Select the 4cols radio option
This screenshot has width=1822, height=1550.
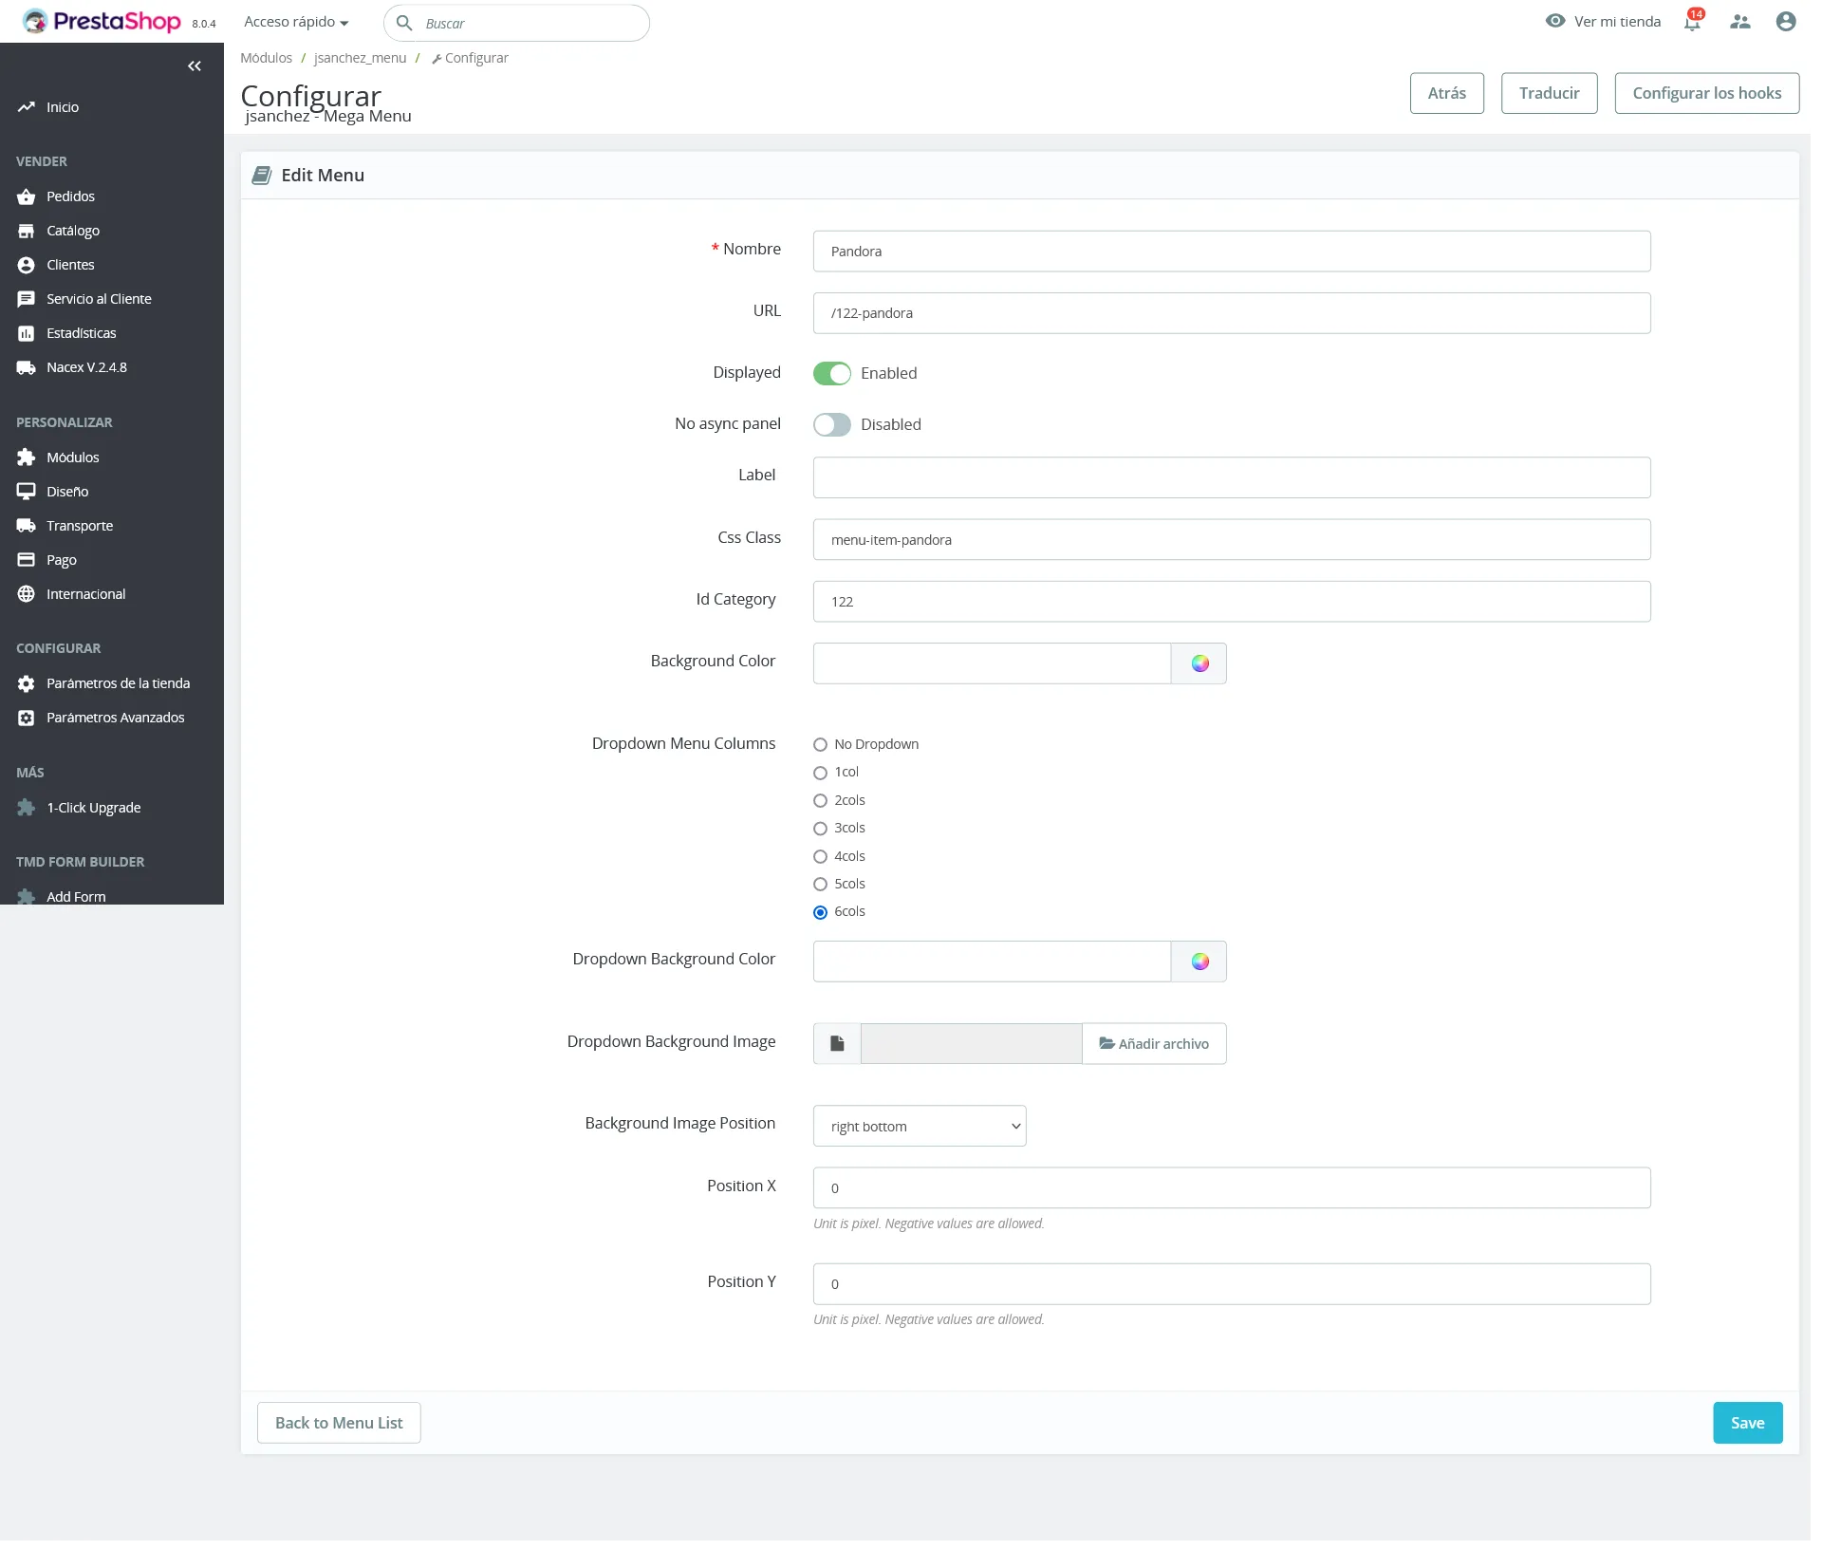(x=821, y=857)
